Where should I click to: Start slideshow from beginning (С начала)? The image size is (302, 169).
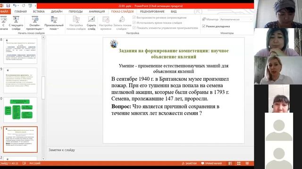pyautogui.click(x=4, y=23)
